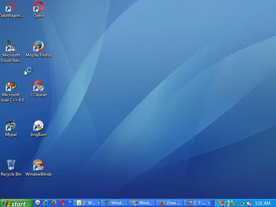This screenshot has height=207, width=276.
Task: Open the grouped 7-Zip taskbar button
Action: (198, 203)
